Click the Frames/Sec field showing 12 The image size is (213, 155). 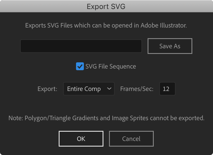pyautogui.click(x=167, y=89)
